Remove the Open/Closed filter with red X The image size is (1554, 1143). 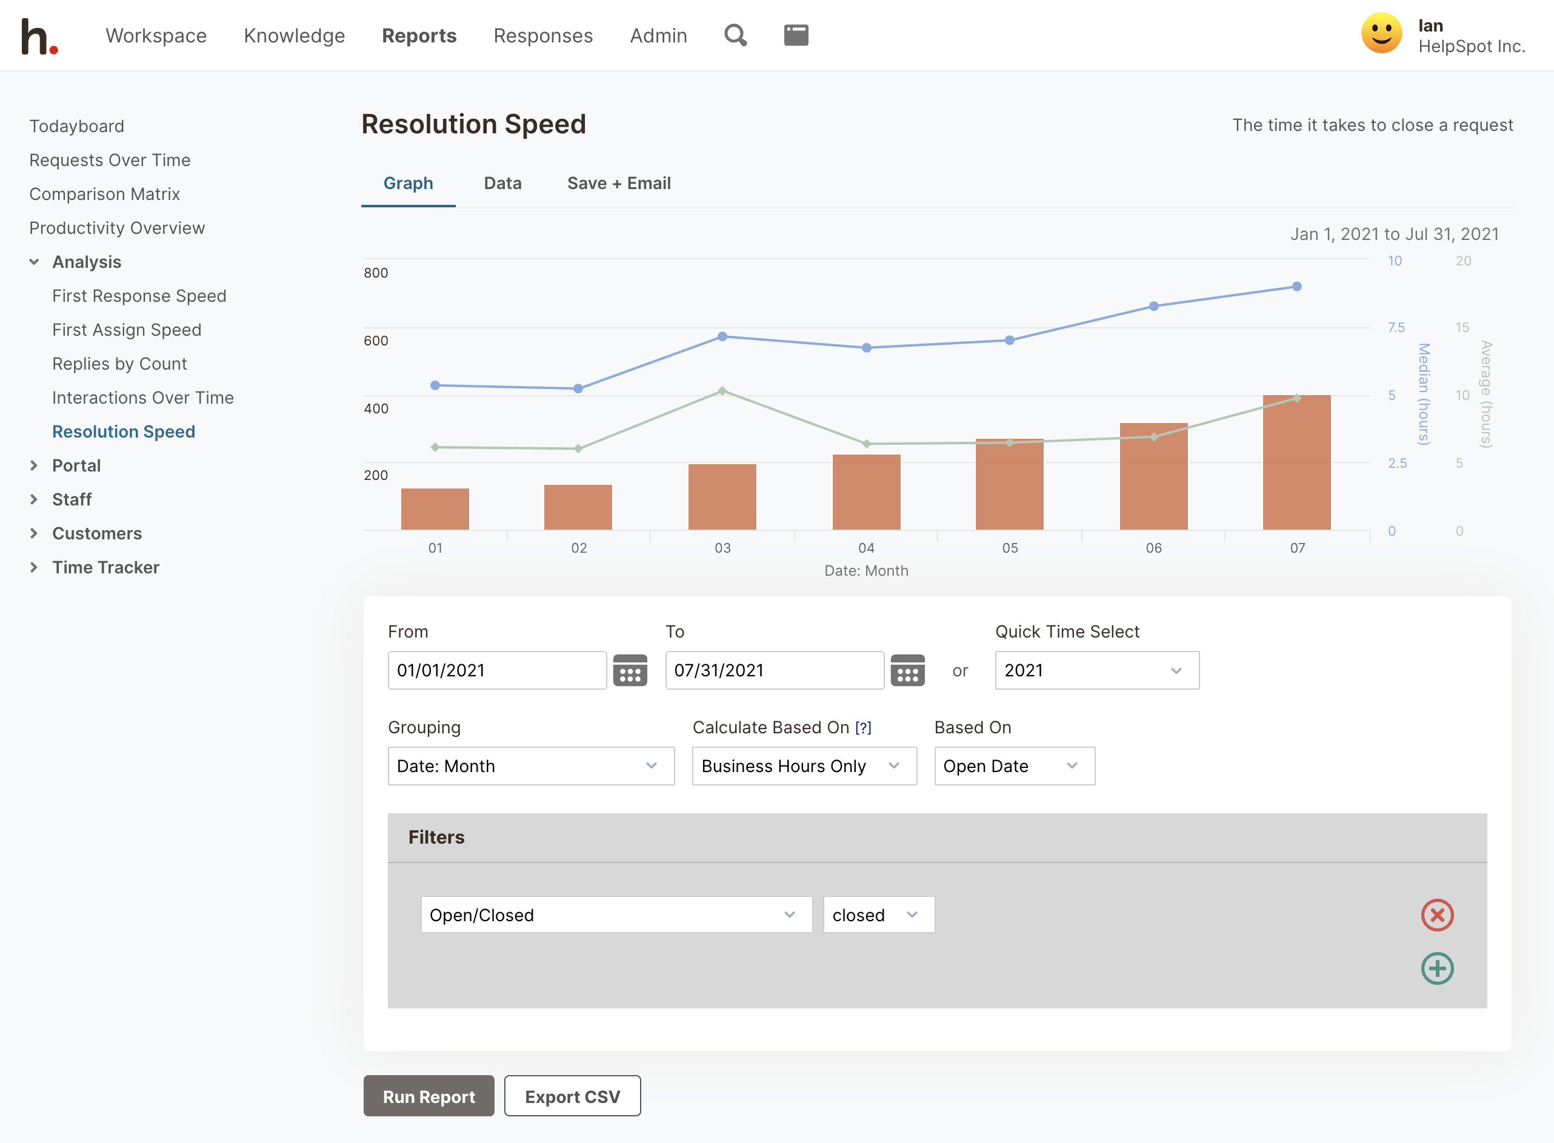tap(1436, 915)
